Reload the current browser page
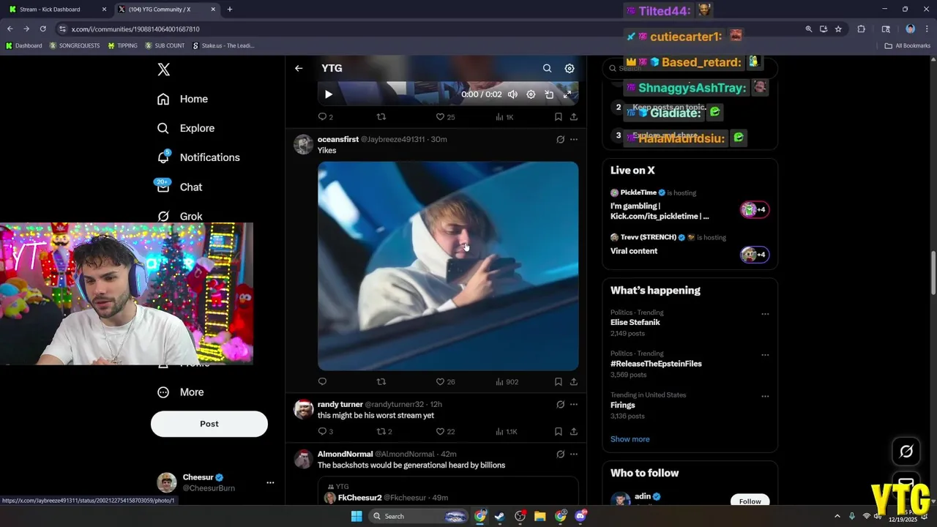Viewport: 937px width, 527px height. [x=42, y=29]
